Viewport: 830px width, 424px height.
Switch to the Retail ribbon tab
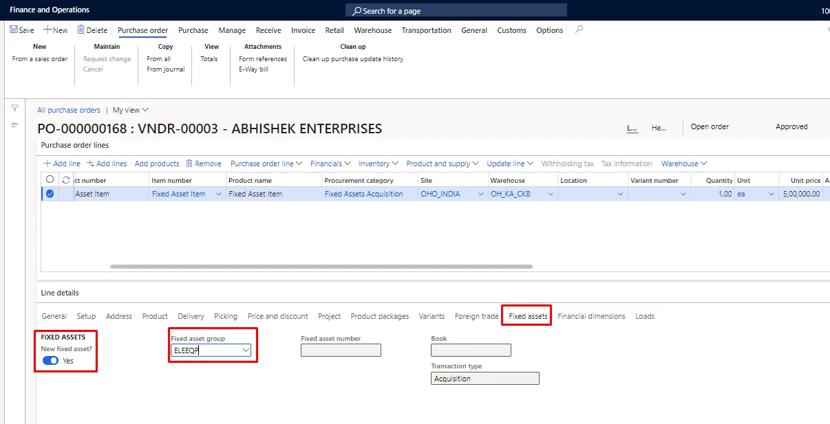pyautogui.click(x=334, y=30)
